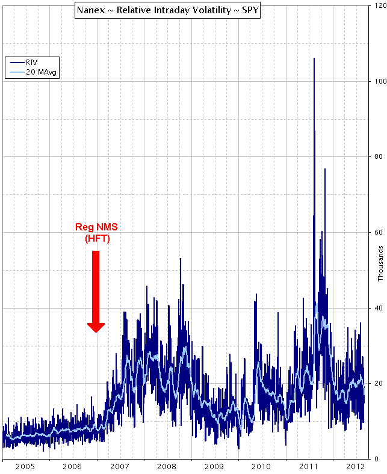Image resolution: width=387 pixels, height=474 pixels.
Task: Click the 100 y-axis value
Action: (x=380, y=81)
